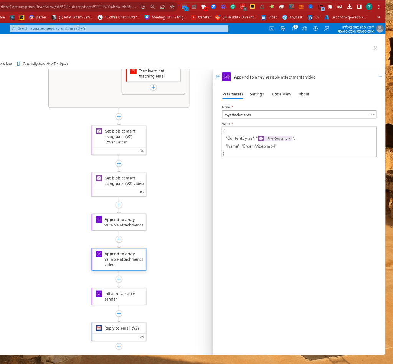393x364 pixels.
Task: Open Rifat Erdem Sahi Notion bookmark
Action: coord(73,17)
